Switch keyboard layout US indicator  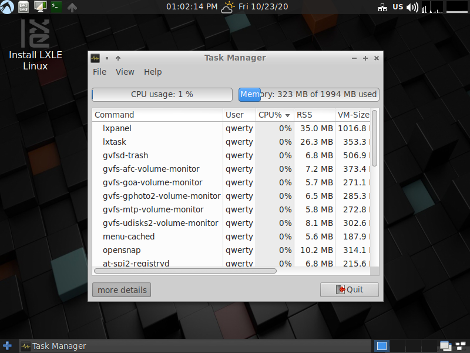pyautogui.click(x=398, y=6)
